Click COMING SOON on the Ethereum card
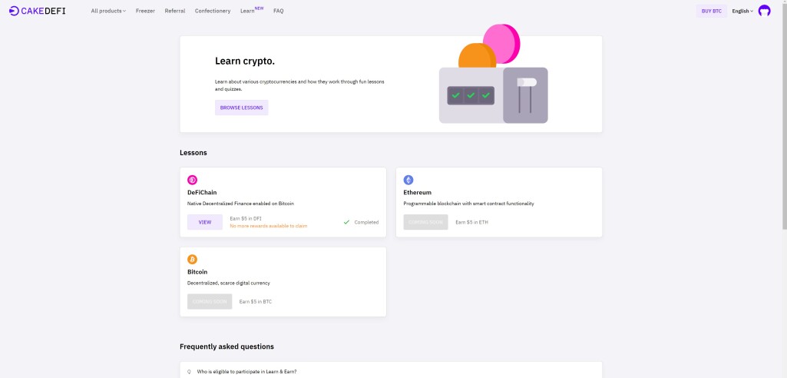 click(425, 222)
